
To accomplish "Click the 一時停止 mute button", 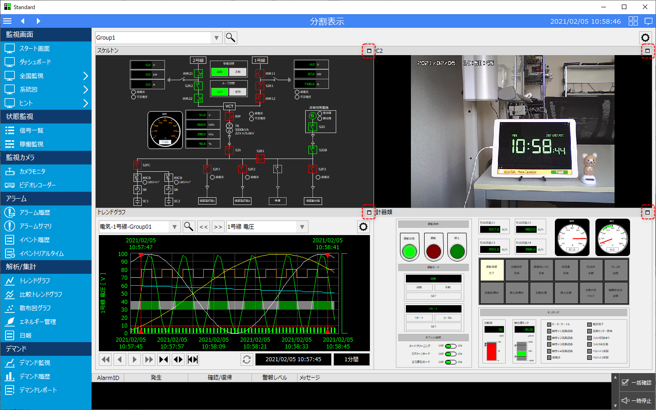I will pyautogui.click(x=637, y=401).
